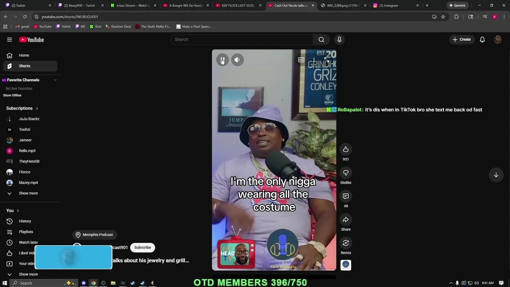Search with your voice microphone button
Image resolution: width=510 pixels, height=287 pixels.
click(339, 39)
